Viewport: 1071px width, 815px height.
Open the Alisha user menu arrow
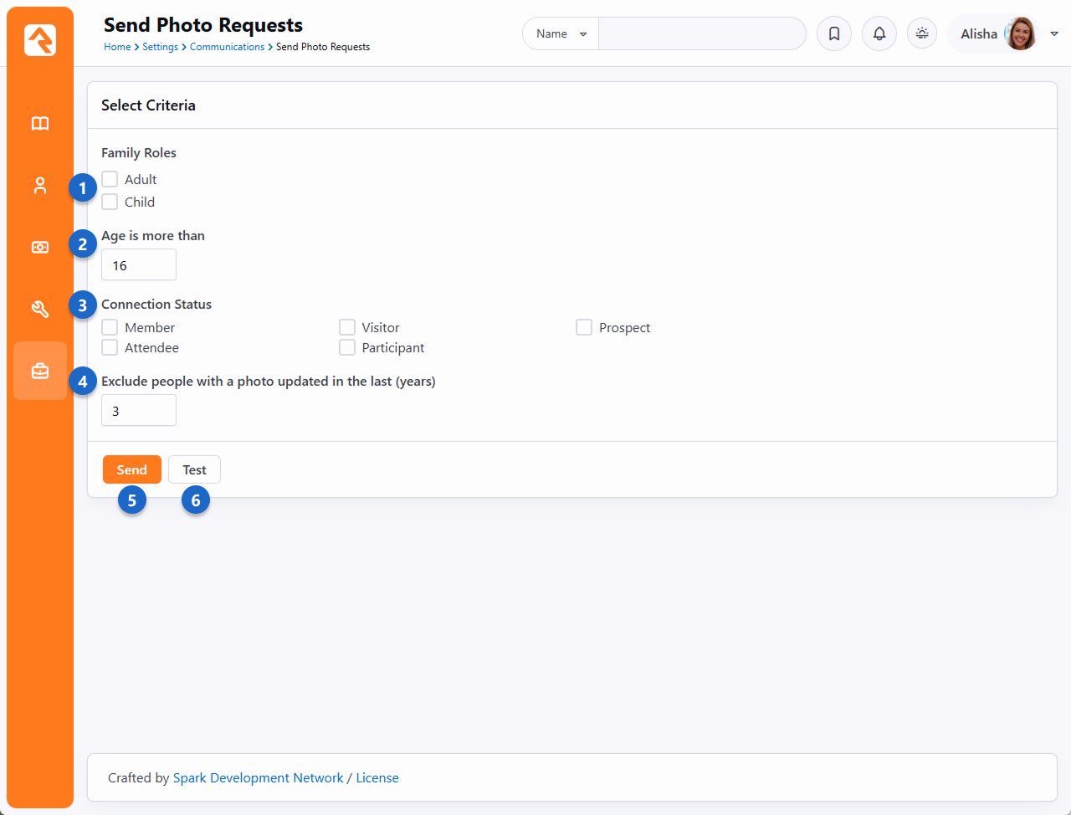click(1054, 34)
